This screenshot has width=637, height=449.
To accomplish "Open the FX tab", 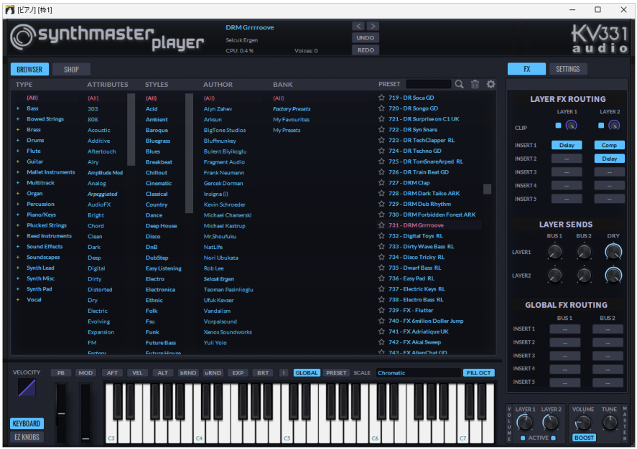I will (526, 69).
